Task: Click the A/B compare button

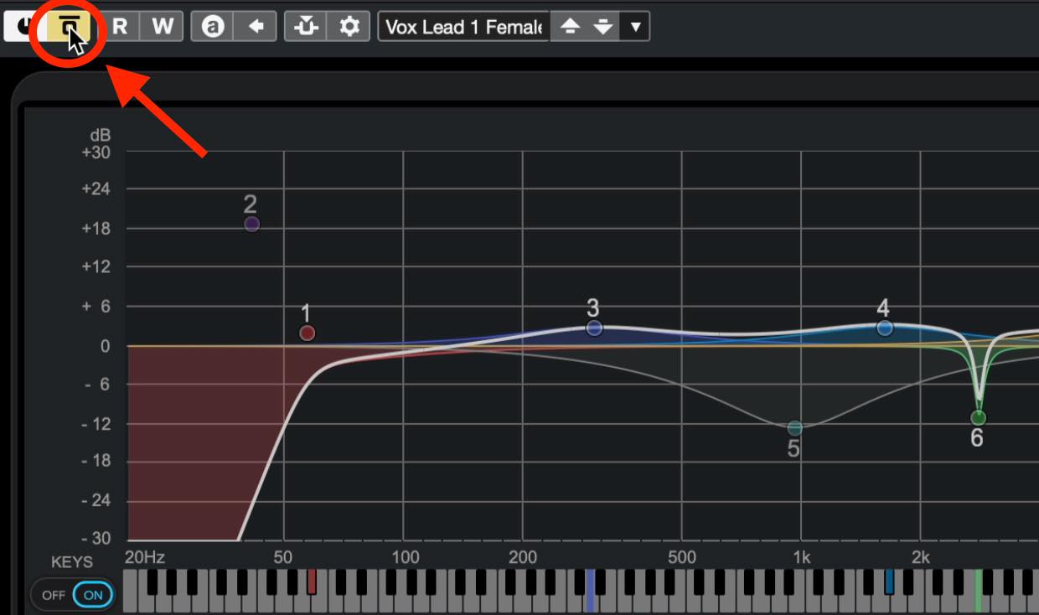Action: 213,26
